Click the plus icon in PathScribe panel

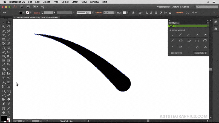[189, 47]
